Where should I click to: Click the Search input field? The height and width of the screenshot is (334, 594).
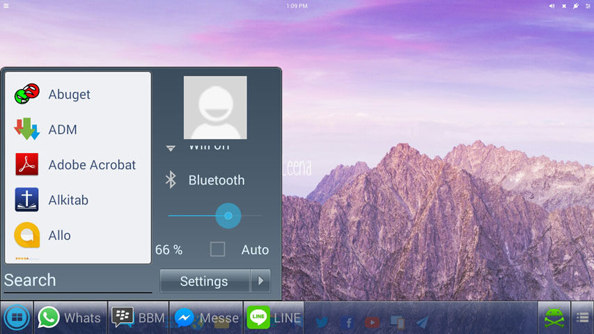click(x=78, y=281)
